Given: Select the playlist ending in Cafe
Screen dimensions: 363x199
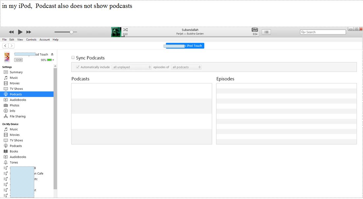Looking at the screenshot, I should pos(27,174).
